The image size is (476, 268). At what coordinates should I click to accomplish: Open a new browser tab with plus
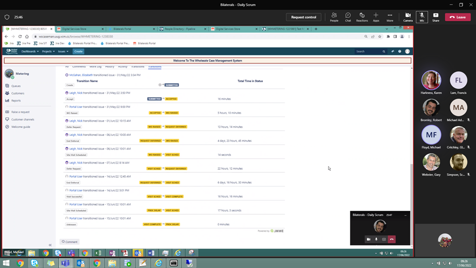[x=316, y=29]
